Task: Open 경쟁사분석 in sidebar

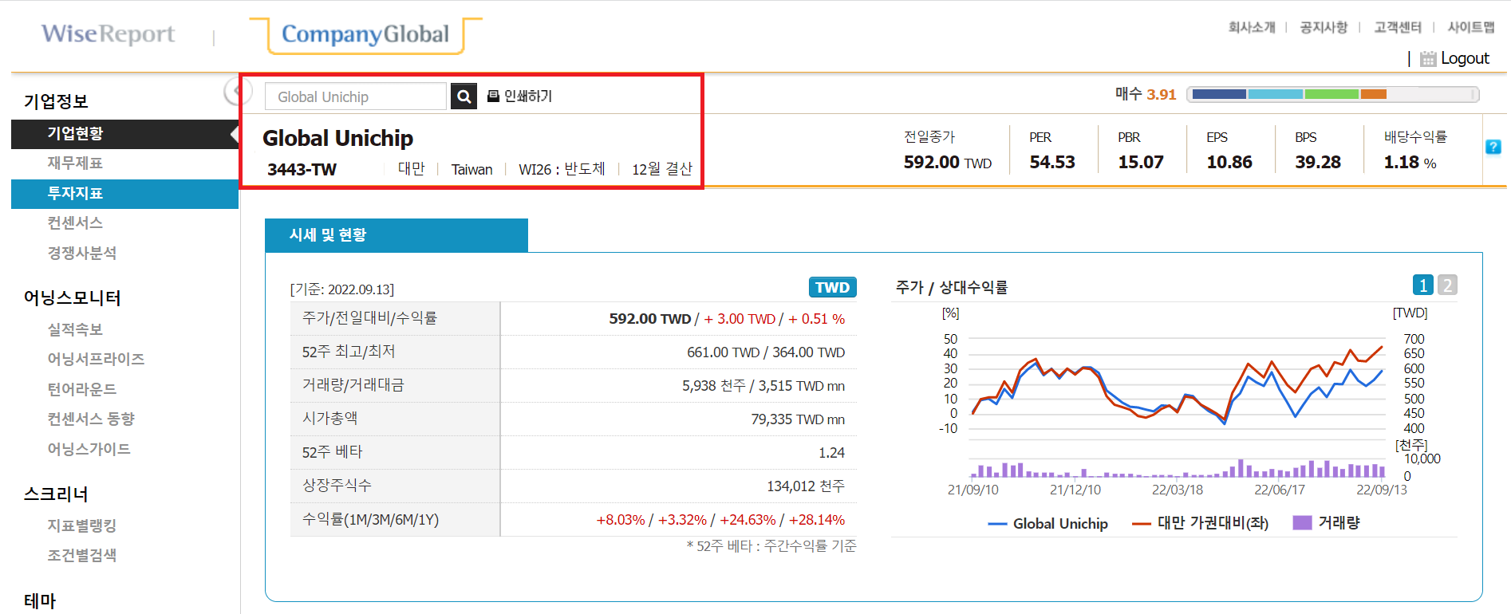Action: [x=82, y=253]
